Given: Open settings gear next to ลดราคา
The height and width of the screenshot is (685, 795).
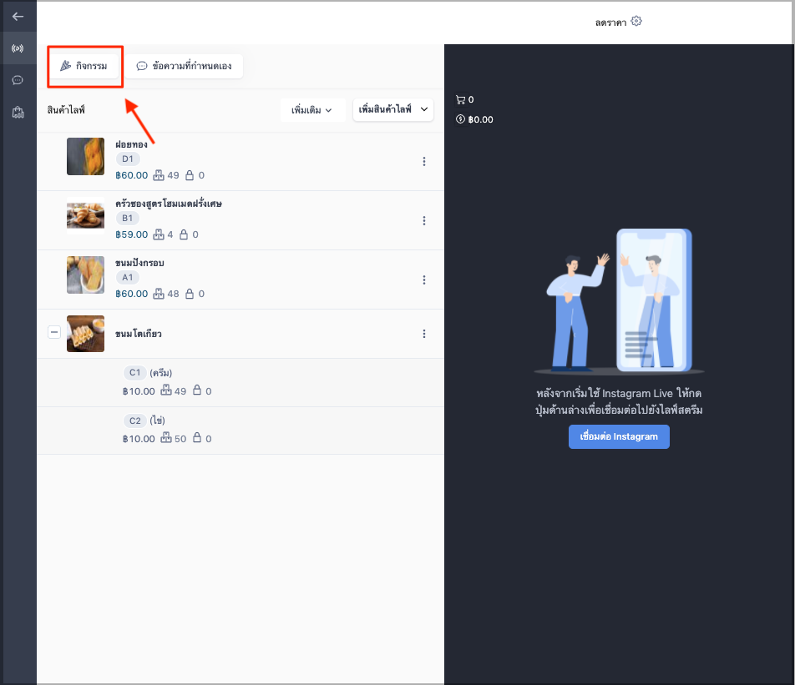Looking at the screenshot, I should [x=636, y=22].
